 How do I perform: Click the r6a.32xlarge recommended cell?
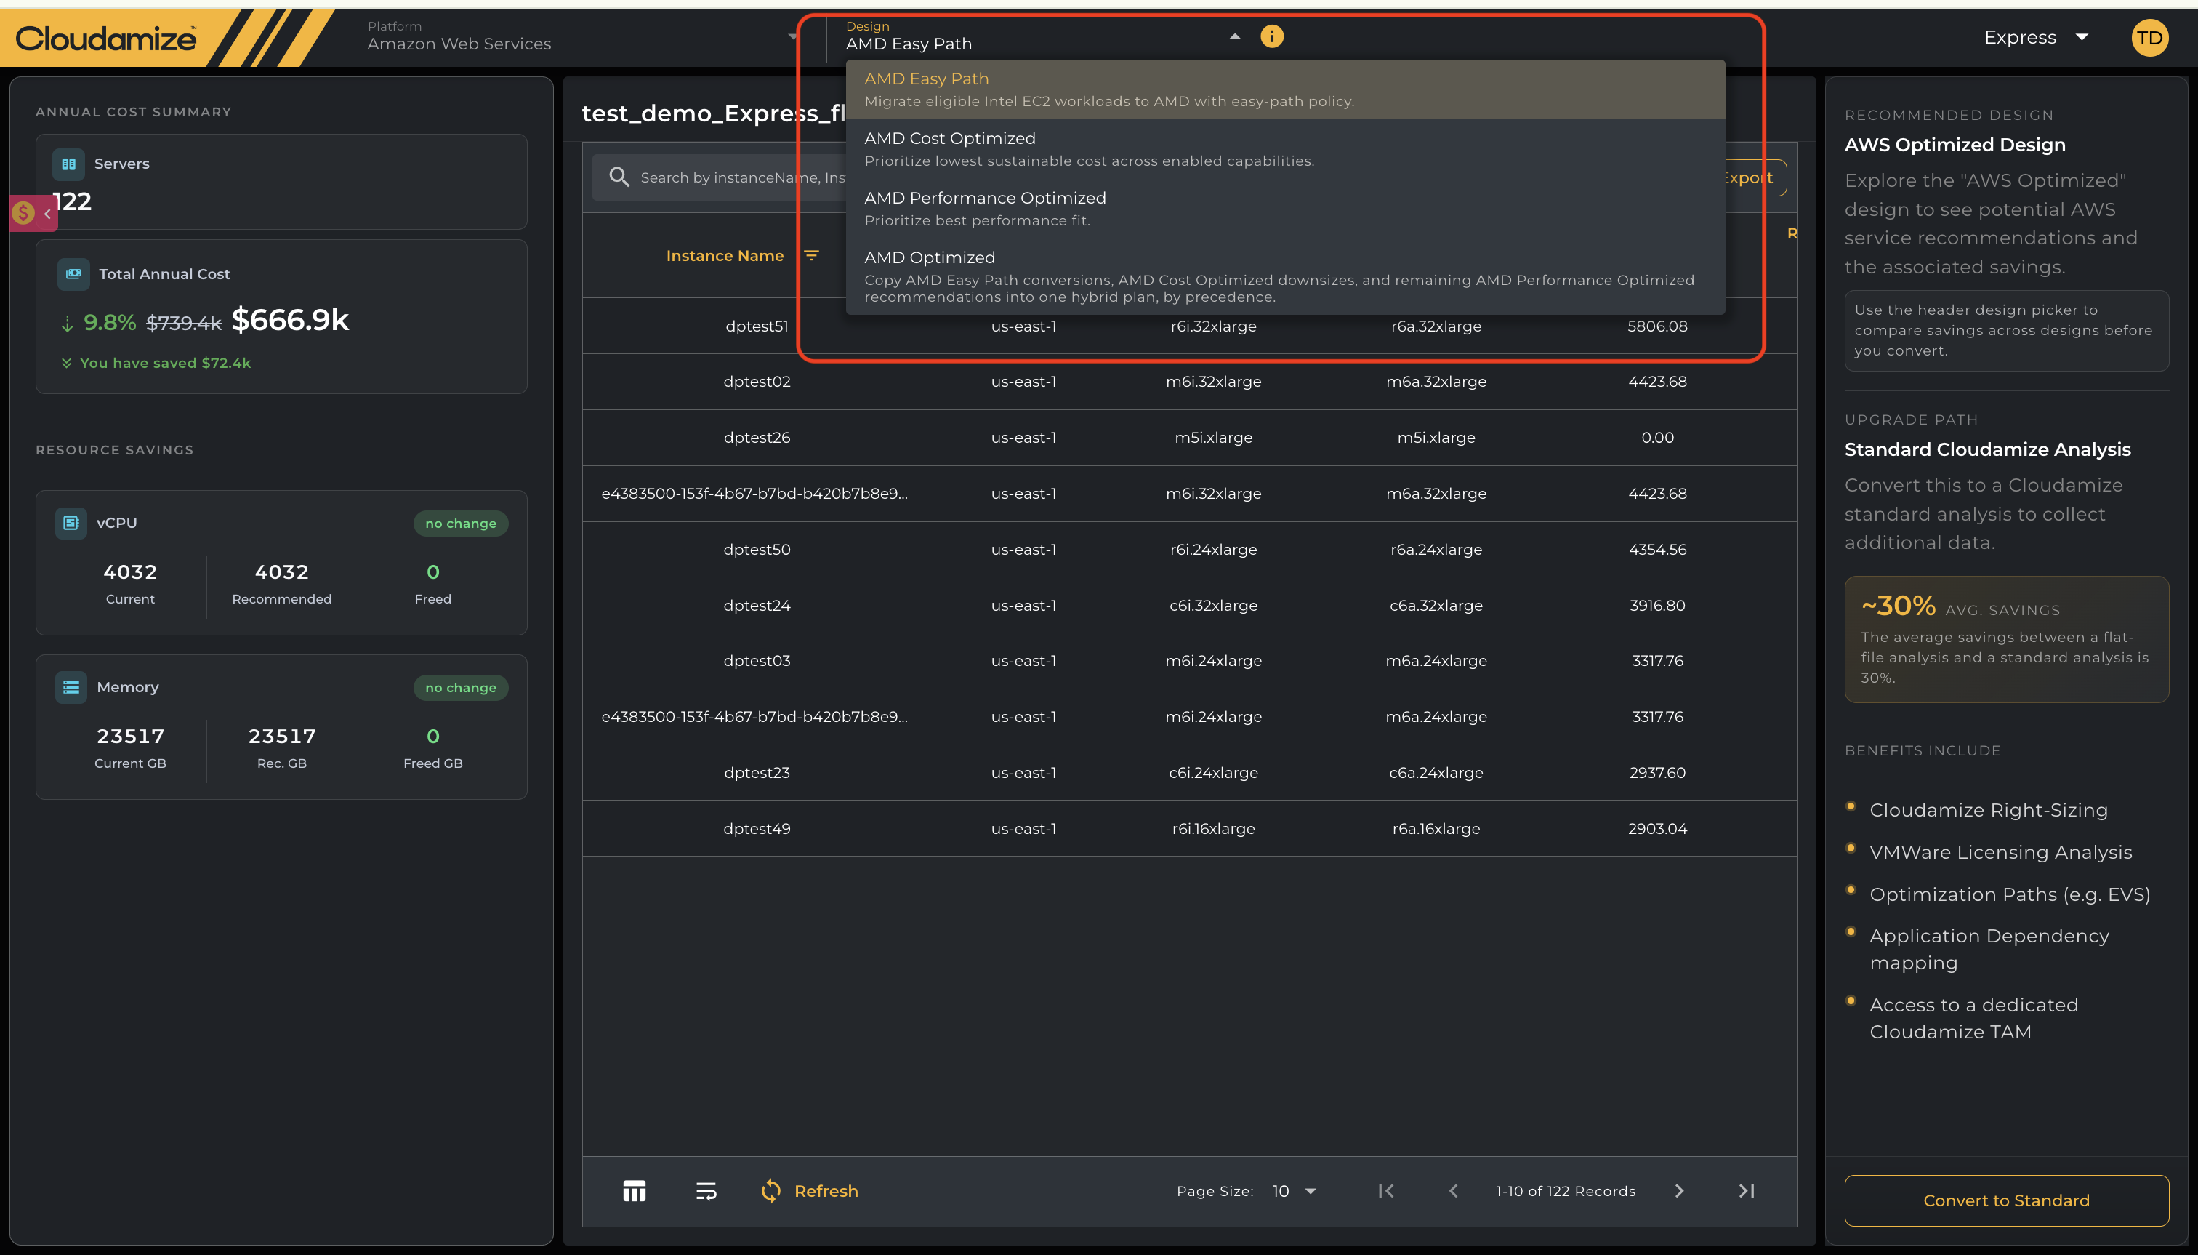1436,326
